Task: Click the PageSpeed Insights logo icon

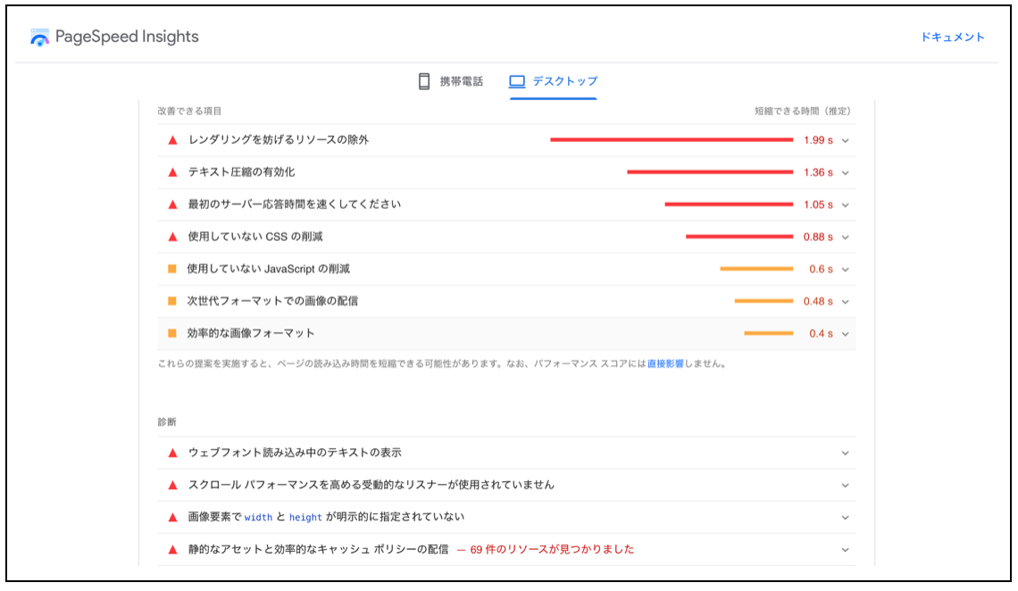Action: point(39,37)
